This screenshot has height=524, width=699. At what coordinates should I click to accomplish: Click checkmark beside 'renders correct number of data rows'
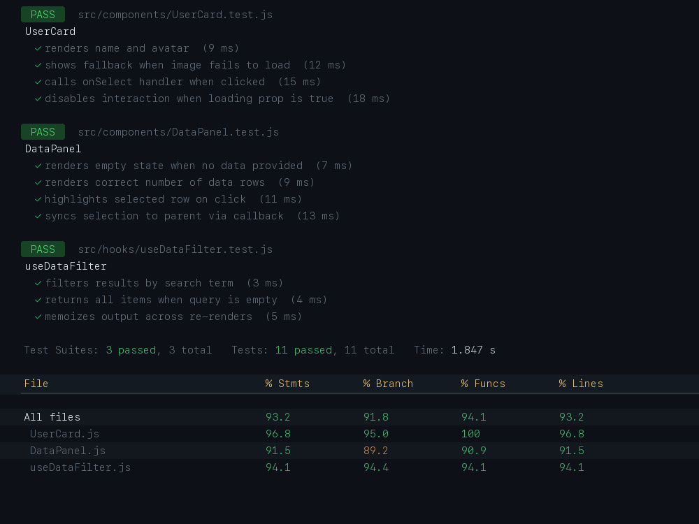[x=38, y=182]
